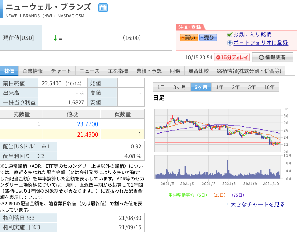Click the 日足 chart heading

coord(159,98)
